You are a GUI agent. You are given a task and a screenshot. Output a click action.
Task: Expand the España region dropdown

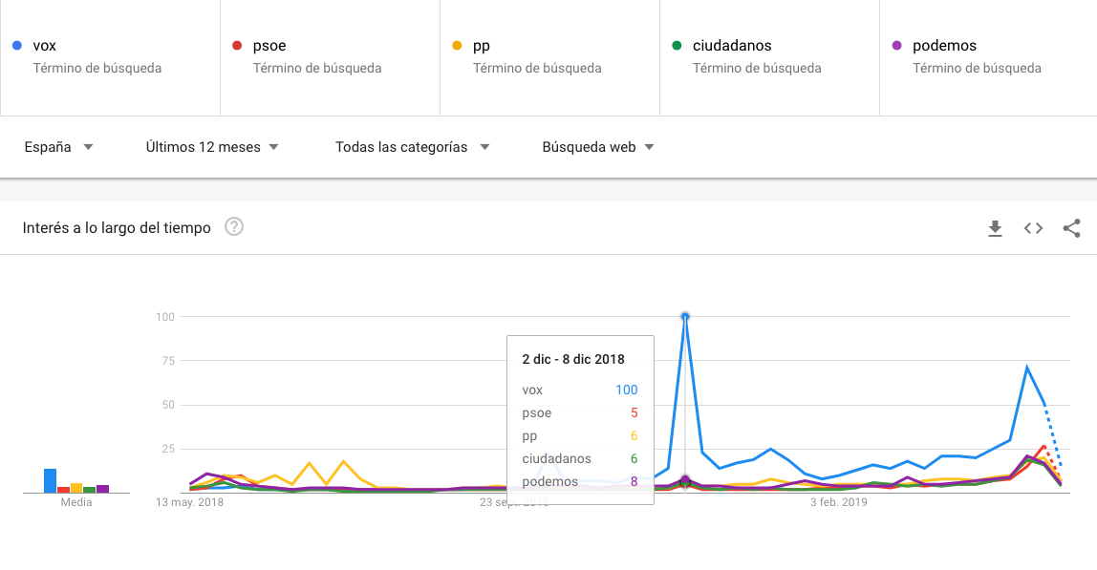[x=58, y=147]
